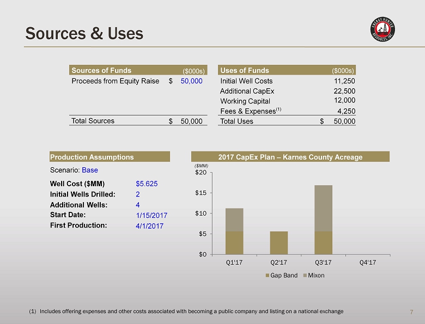Click the Base scenario value

click(x=90, y=170)
